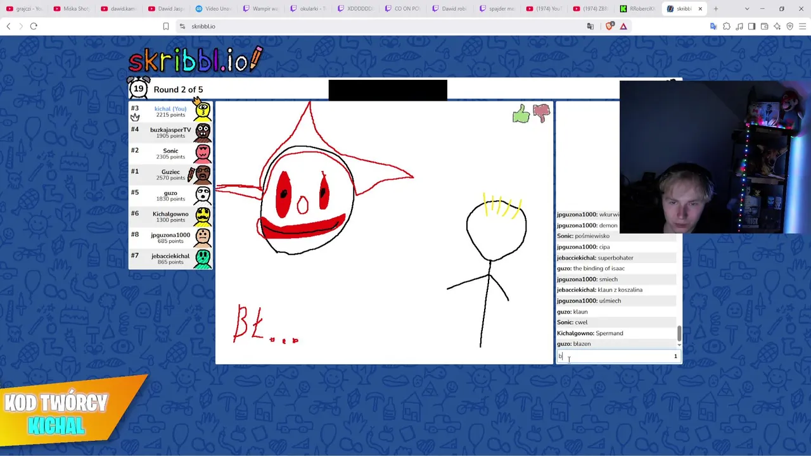This screenshot has width=811, height=456.
Task: Click buzkajasperTV's avatar
Action: (203, 132)
